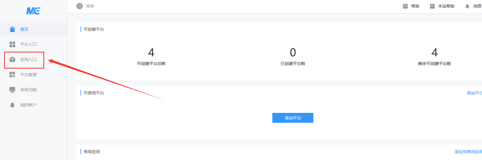Click the monitor icon for 系统功能
This screenshot has width=482, height=160.
pyautogui.click(x=12, y=90)
